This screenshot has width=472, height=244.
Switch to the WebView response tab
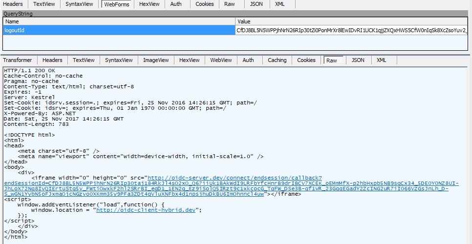(x=221, y=60)
